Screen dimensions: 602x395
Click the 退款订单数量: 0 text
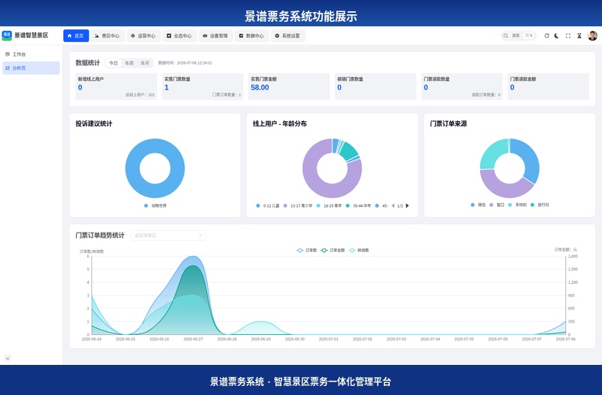[486, 95]
